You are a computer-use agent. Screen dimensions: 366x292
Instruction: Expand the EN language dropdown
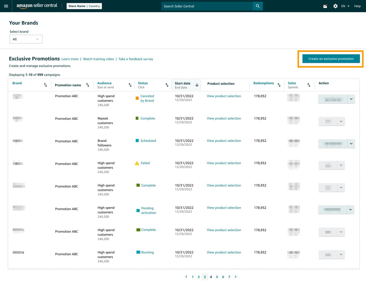click(x=345, y=6)
